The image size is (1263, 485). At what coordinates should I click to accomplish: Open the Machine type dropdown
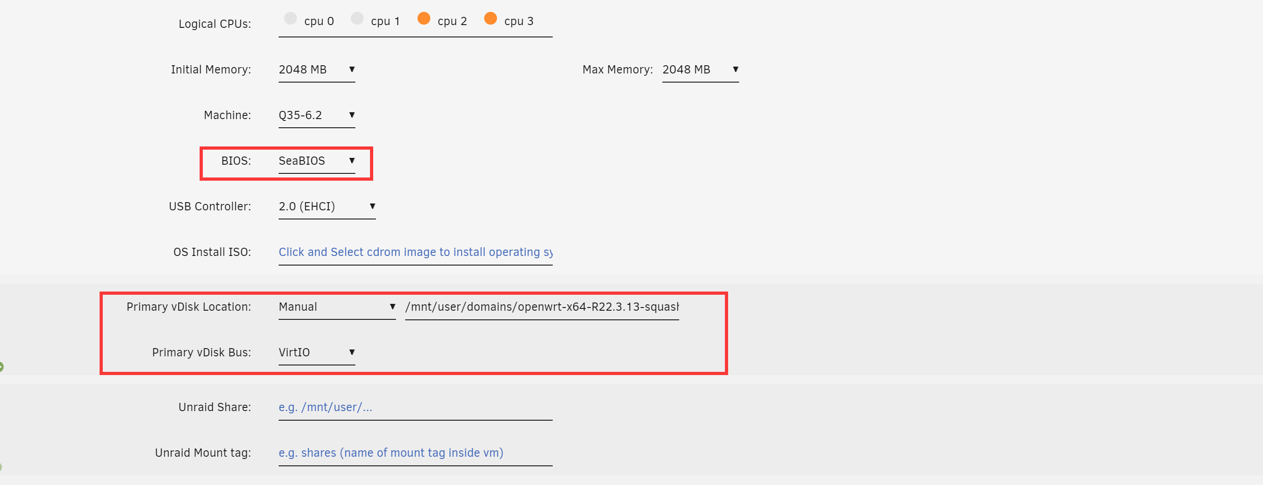316,115
